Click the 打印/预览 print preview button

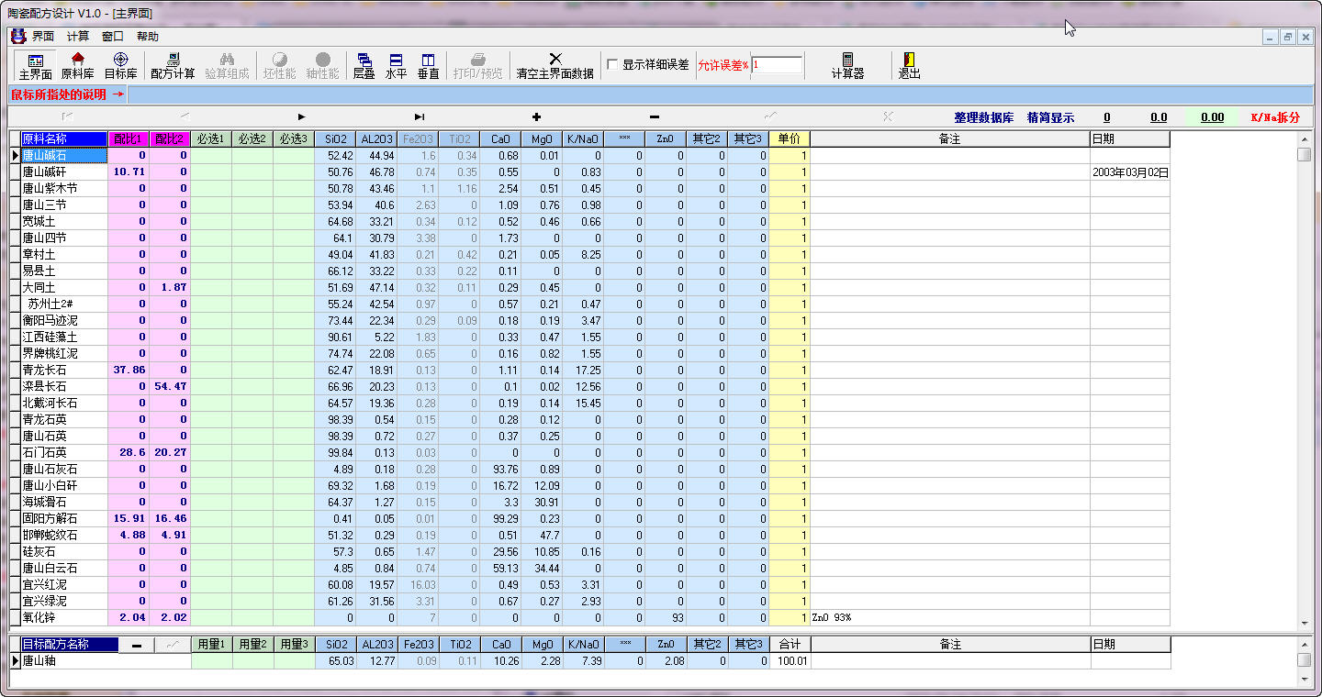477,66
